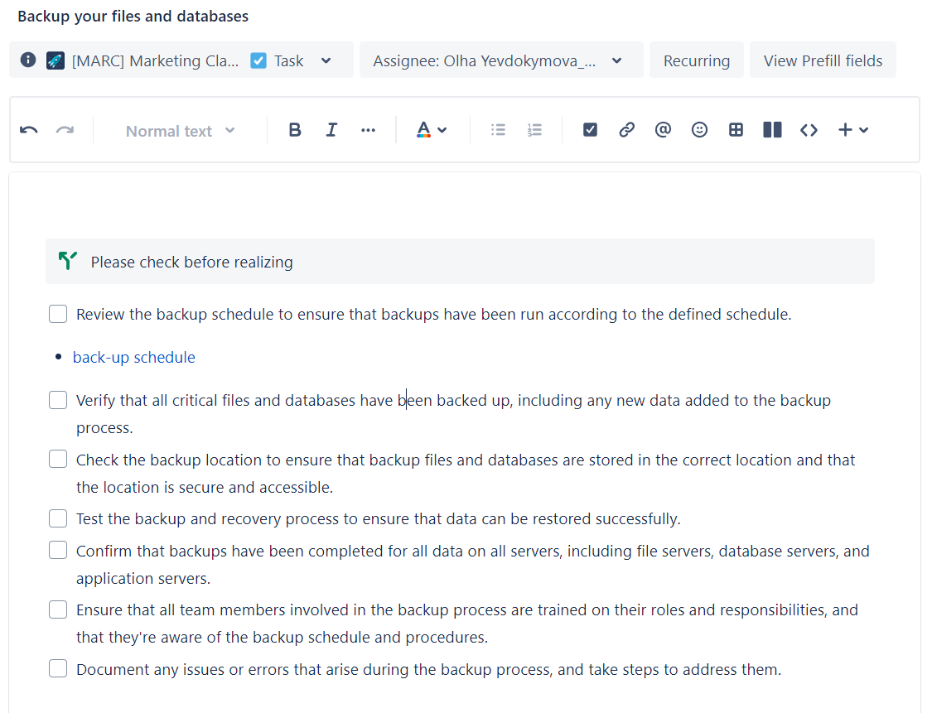Screen dimensions: 932x713
Task: Insert a code snippet
Action: [809, 129]
